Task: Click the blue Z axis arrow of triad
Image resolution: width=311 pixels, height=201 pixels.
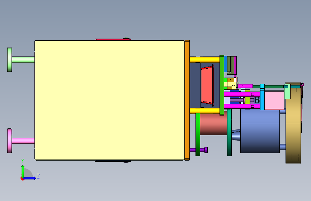Action: [x=30, y=178]
